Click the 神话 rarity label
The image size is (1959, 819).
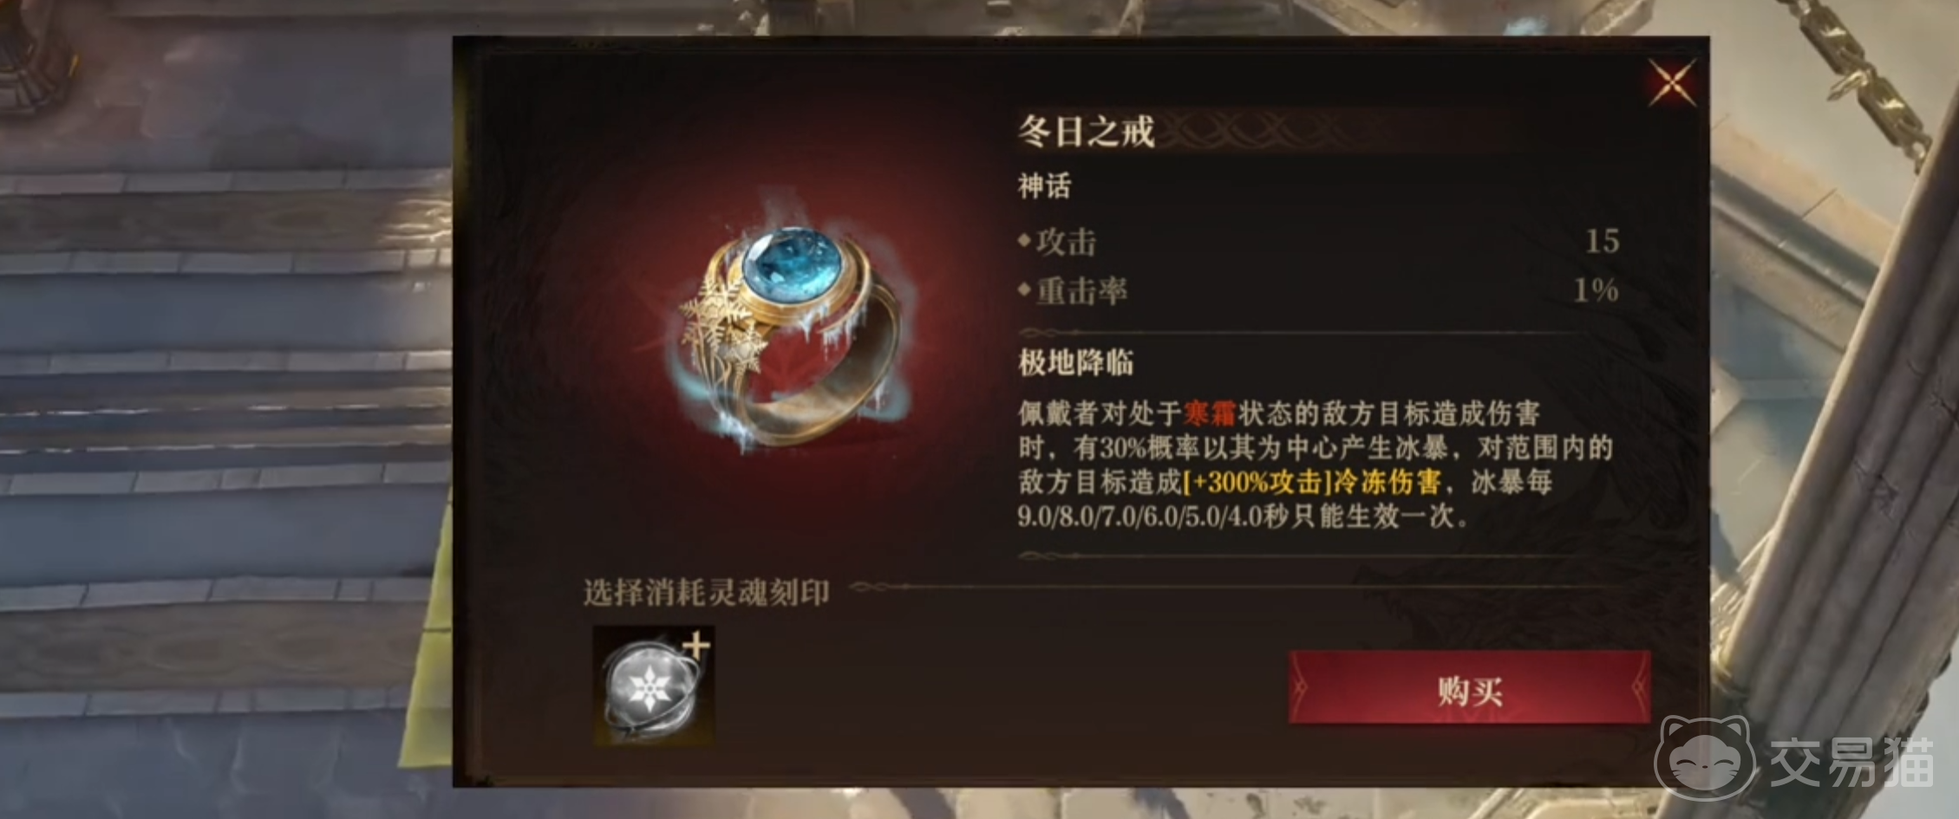click(1045, 186)
